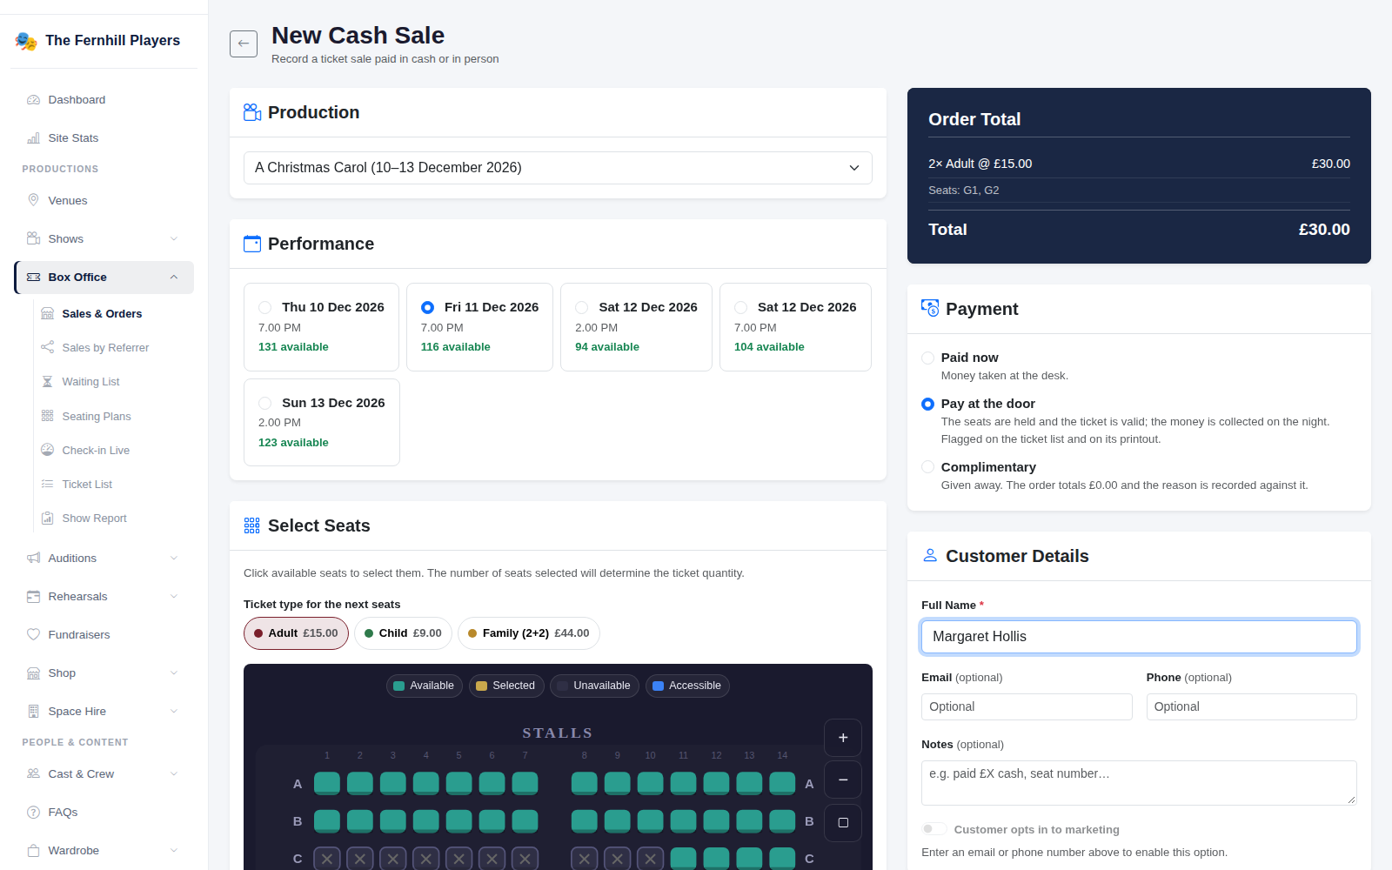Click the Full Name input field

(1139, 637)
